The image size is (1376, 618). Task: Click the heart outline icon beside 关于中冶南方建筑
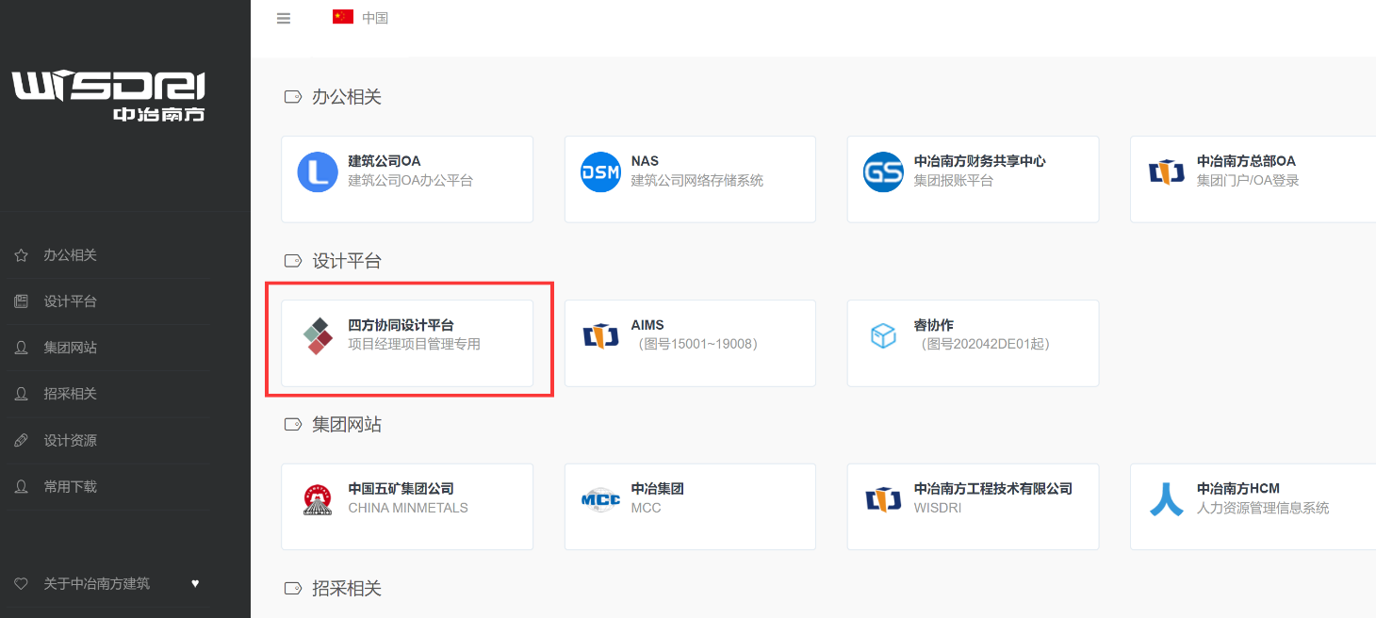coord(21,583)
